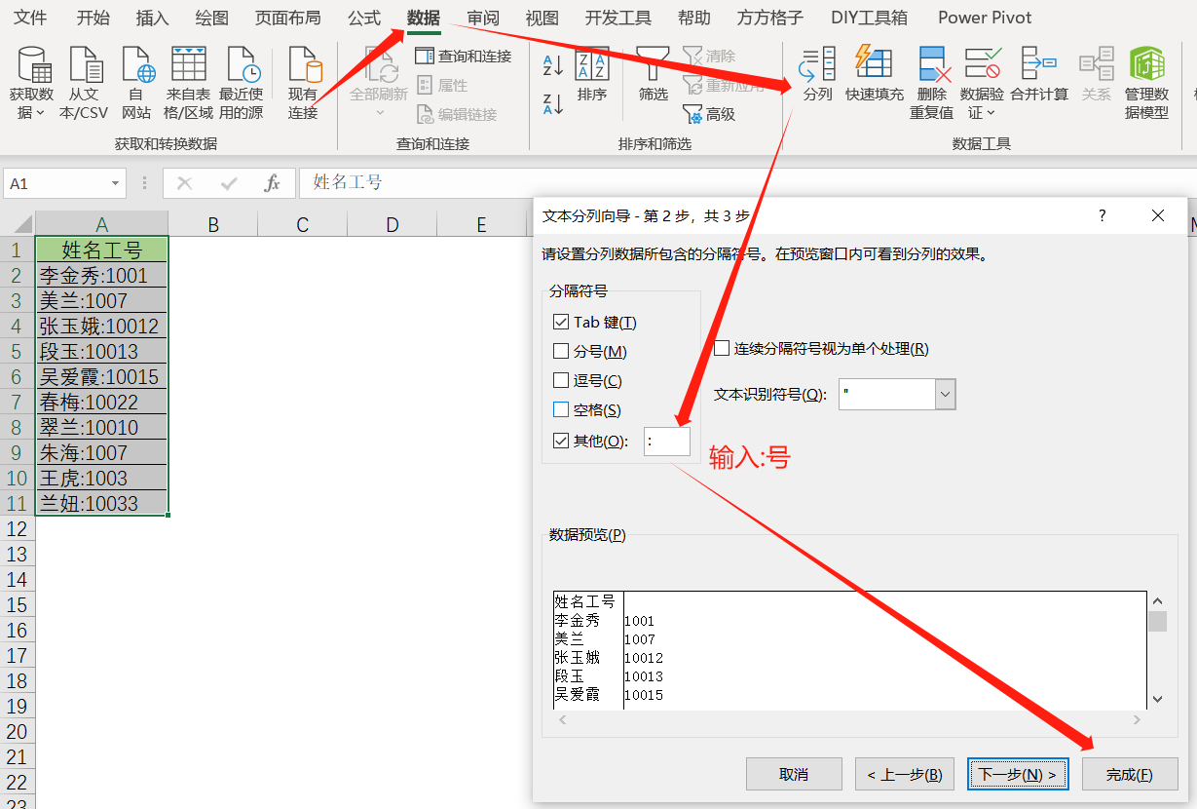This screenshot has width=1197, height=809.
Task: Click the 其他 delimiter input field
Action: coord(667,441)
